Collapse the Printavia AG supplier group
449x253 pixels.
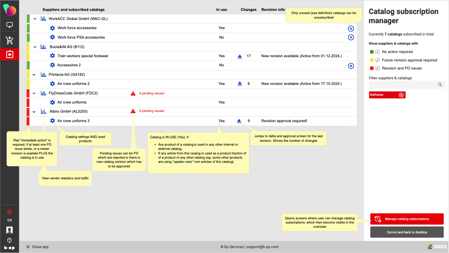point(35,75)
